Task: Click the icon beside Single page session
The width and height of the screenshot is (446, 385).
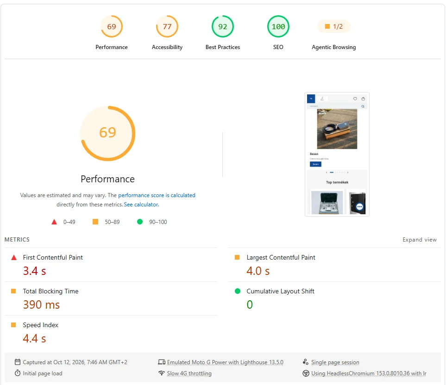Action: pos(306,362)
